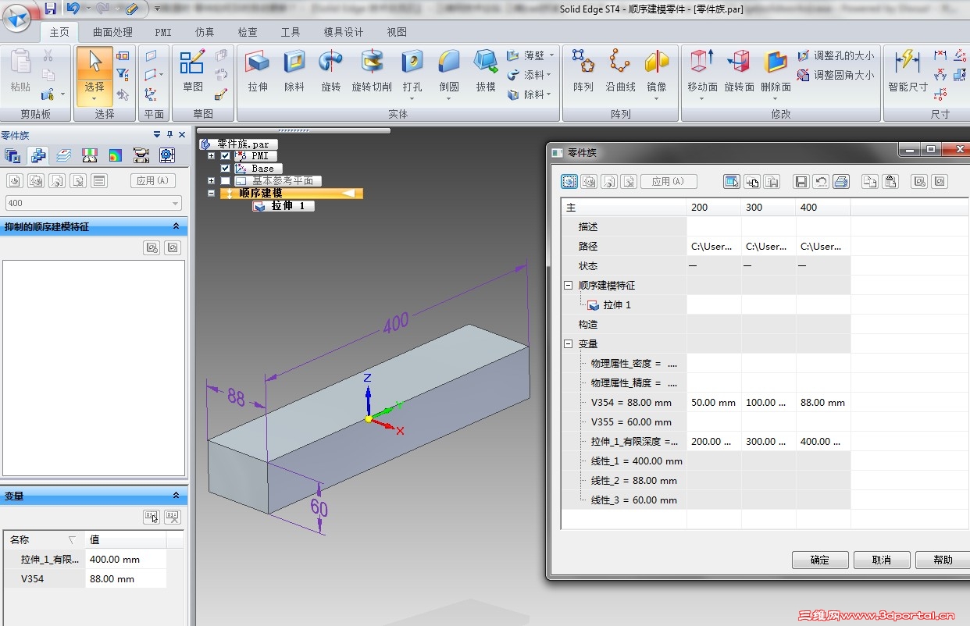This screenshot has width=970, height=626.
Task: Choose the 拔模 draft tool
Action: (486, 71)
